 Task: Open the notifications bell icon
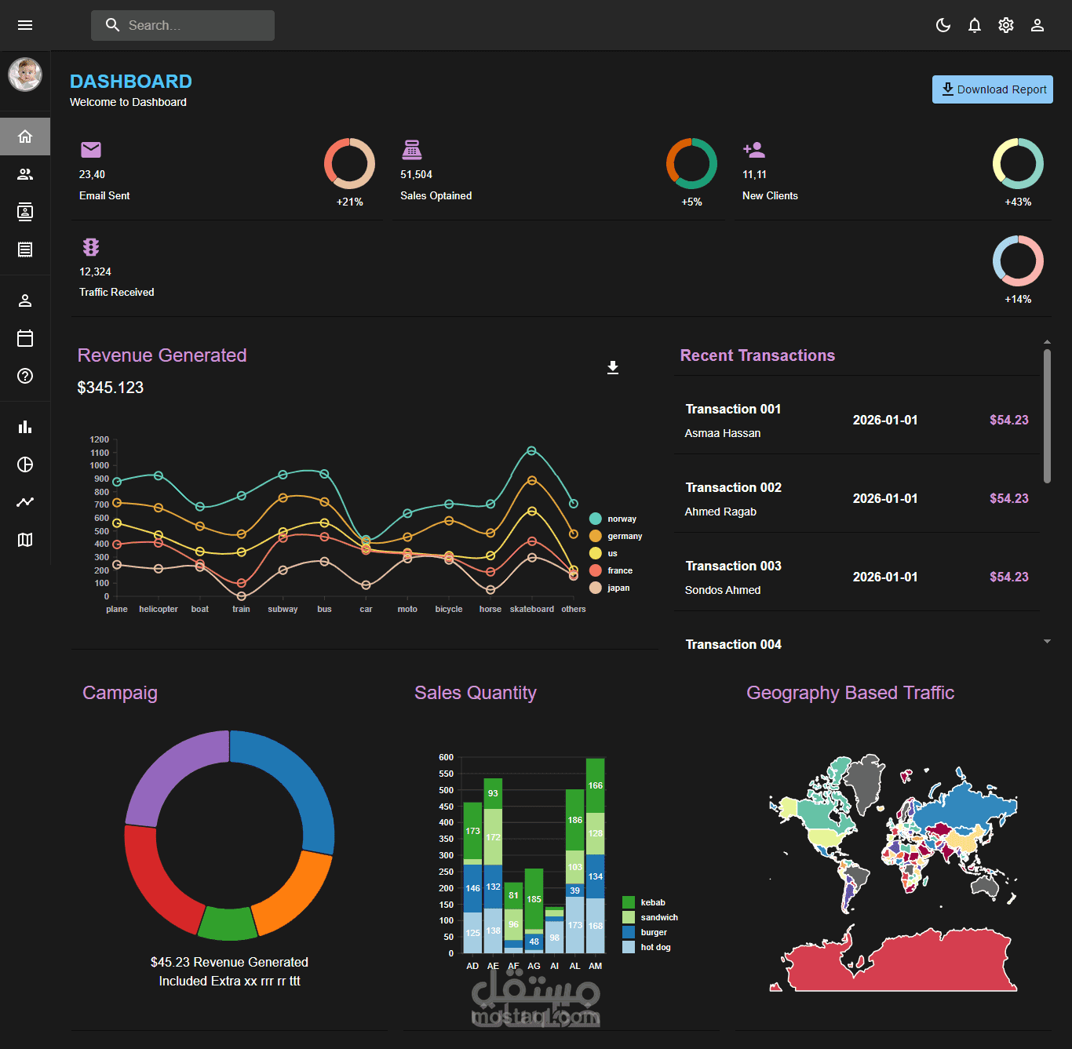[974, 25]
